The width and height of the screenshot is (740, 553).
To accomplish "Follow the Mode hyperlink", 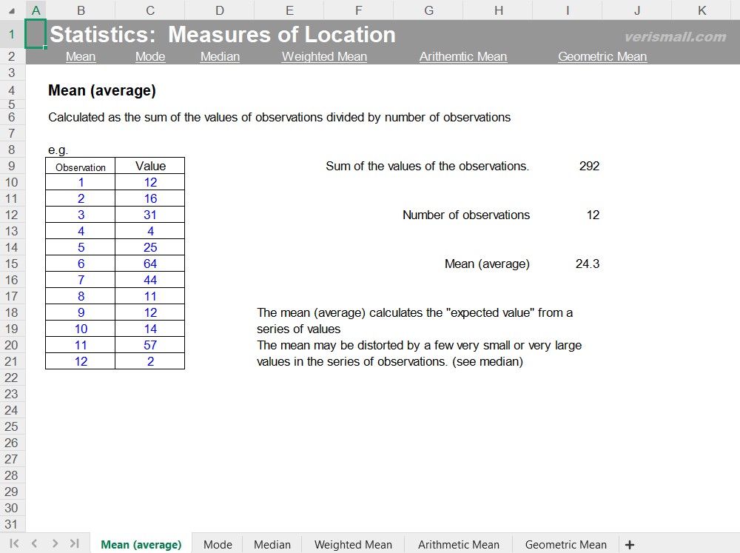I will pos(149,56).
